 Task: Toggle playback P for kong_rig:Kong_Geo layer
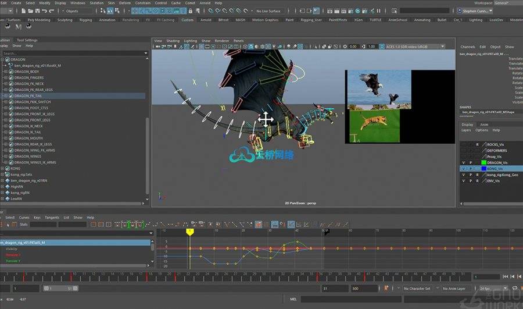471,175
